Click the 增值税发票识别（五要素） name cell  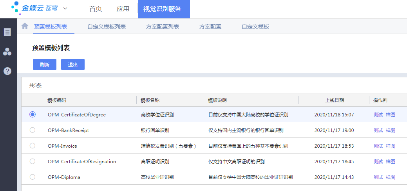(x=169, y=146)
